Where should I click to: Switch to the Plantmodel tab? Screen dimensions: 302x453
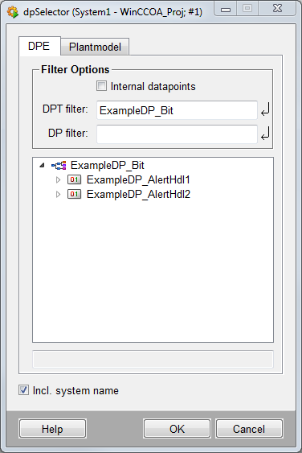click(x=95, y=47)
